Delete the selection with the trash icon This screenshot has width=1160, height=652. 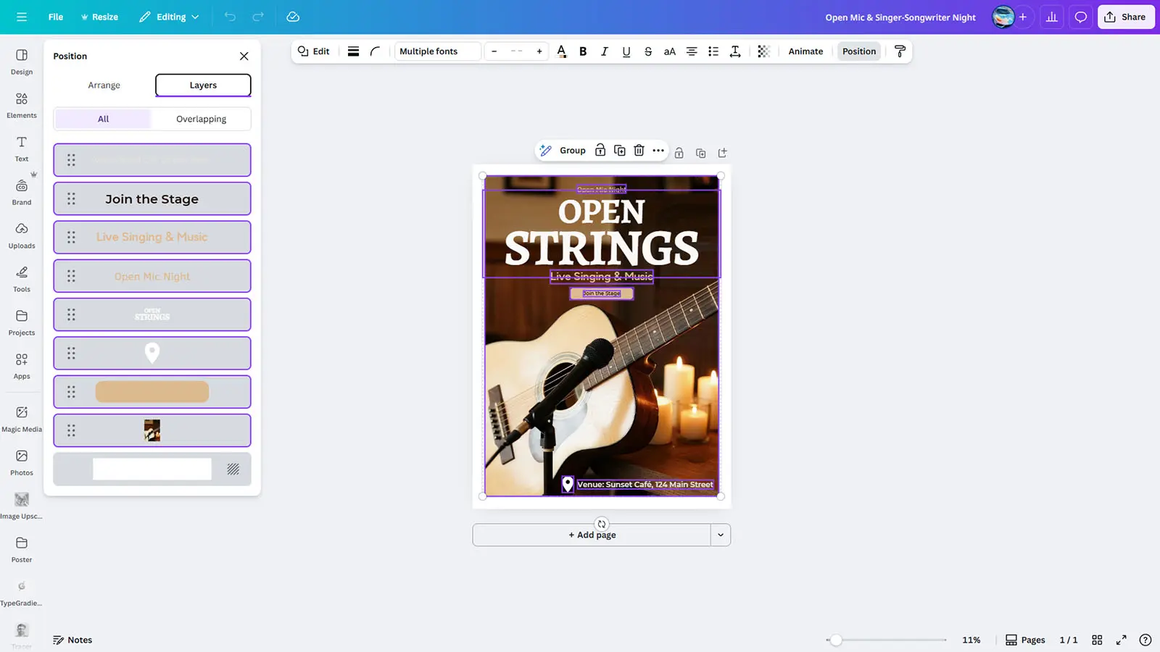pyautogui.click(x=638, y=151)
